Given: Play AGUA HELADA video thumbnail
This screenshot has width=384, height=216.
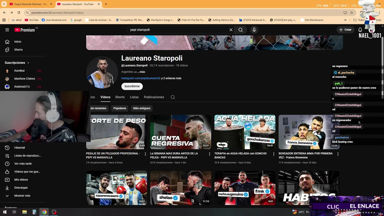Looking at the screenshot, I should [x=245, y=132].
